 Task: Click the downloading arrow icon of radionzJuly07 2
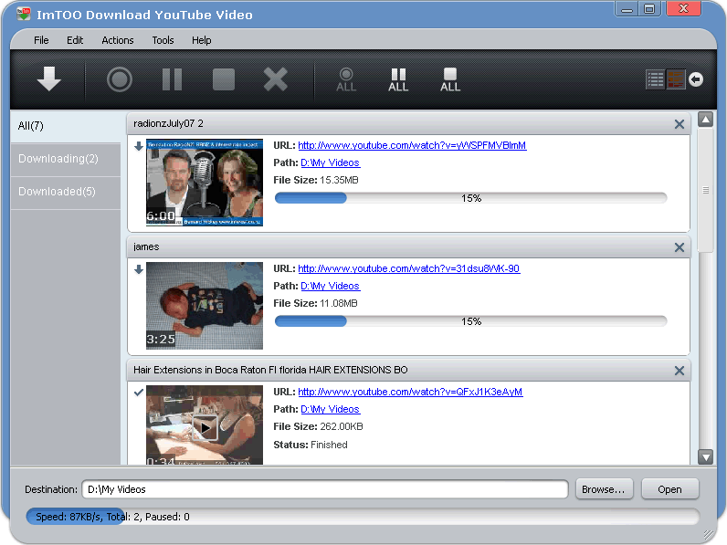click(139, 146)
